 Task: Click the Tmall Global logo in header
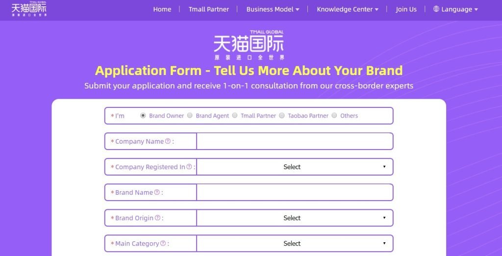pos(29,9)
